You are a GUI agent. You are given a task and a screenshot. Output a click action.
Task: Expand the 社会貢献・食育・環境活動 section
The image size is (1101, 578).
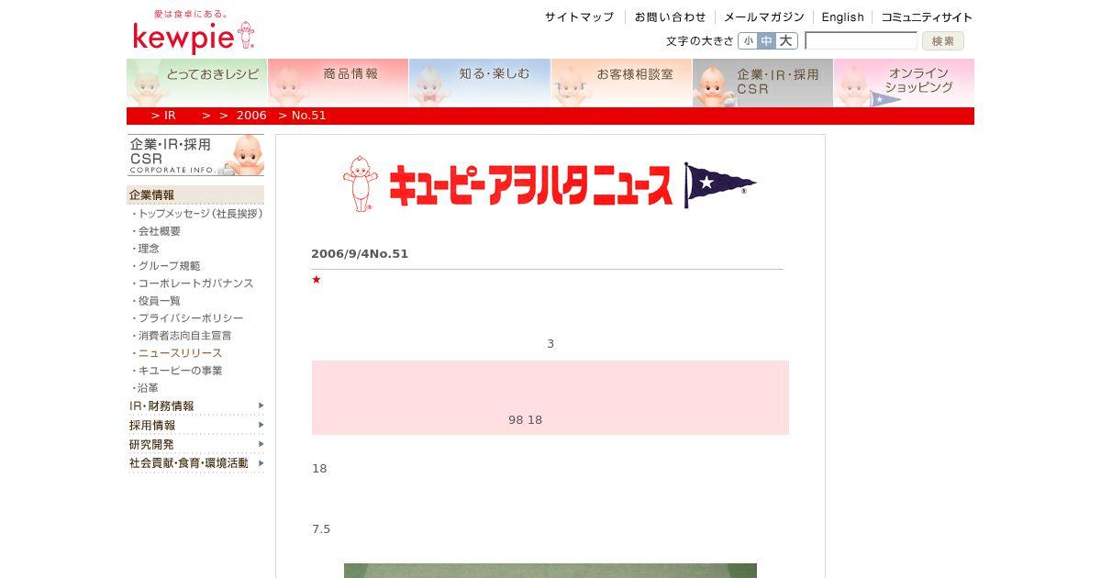click(196, 463)
